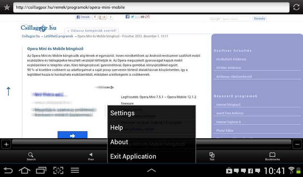Open the Csillagpor.hu logo link
303x177 pixels.
(39, 28)
